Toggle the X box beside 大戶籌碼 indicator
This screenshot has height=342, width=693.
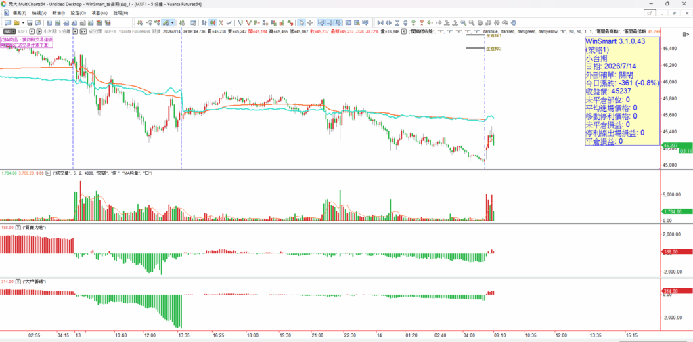[x=18, y=281]
